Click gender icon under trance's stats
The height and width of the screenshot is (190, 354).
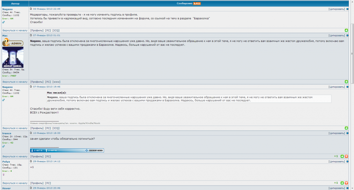(x=3, y=146)
